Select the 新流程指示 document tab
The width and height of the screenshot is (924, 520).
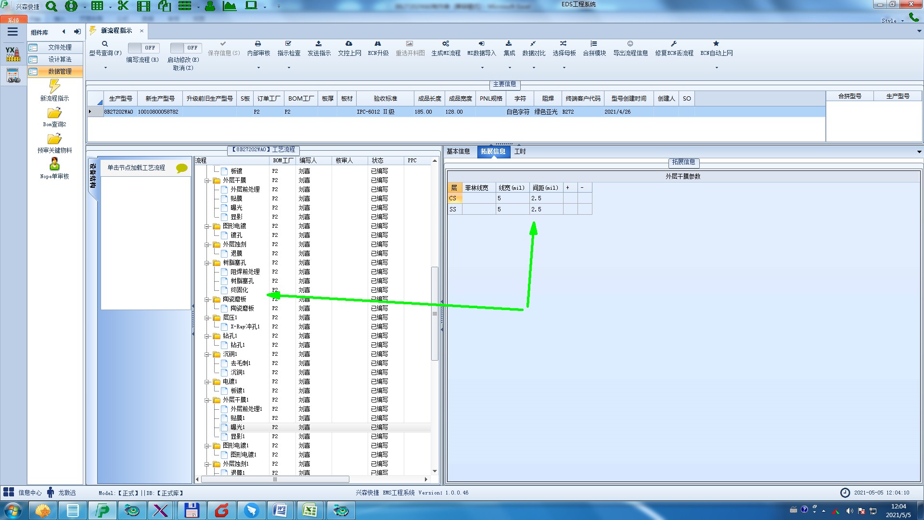click(116, 30)
